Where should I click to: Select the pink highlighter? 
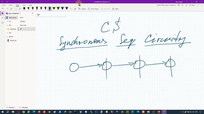pos(62,9)
